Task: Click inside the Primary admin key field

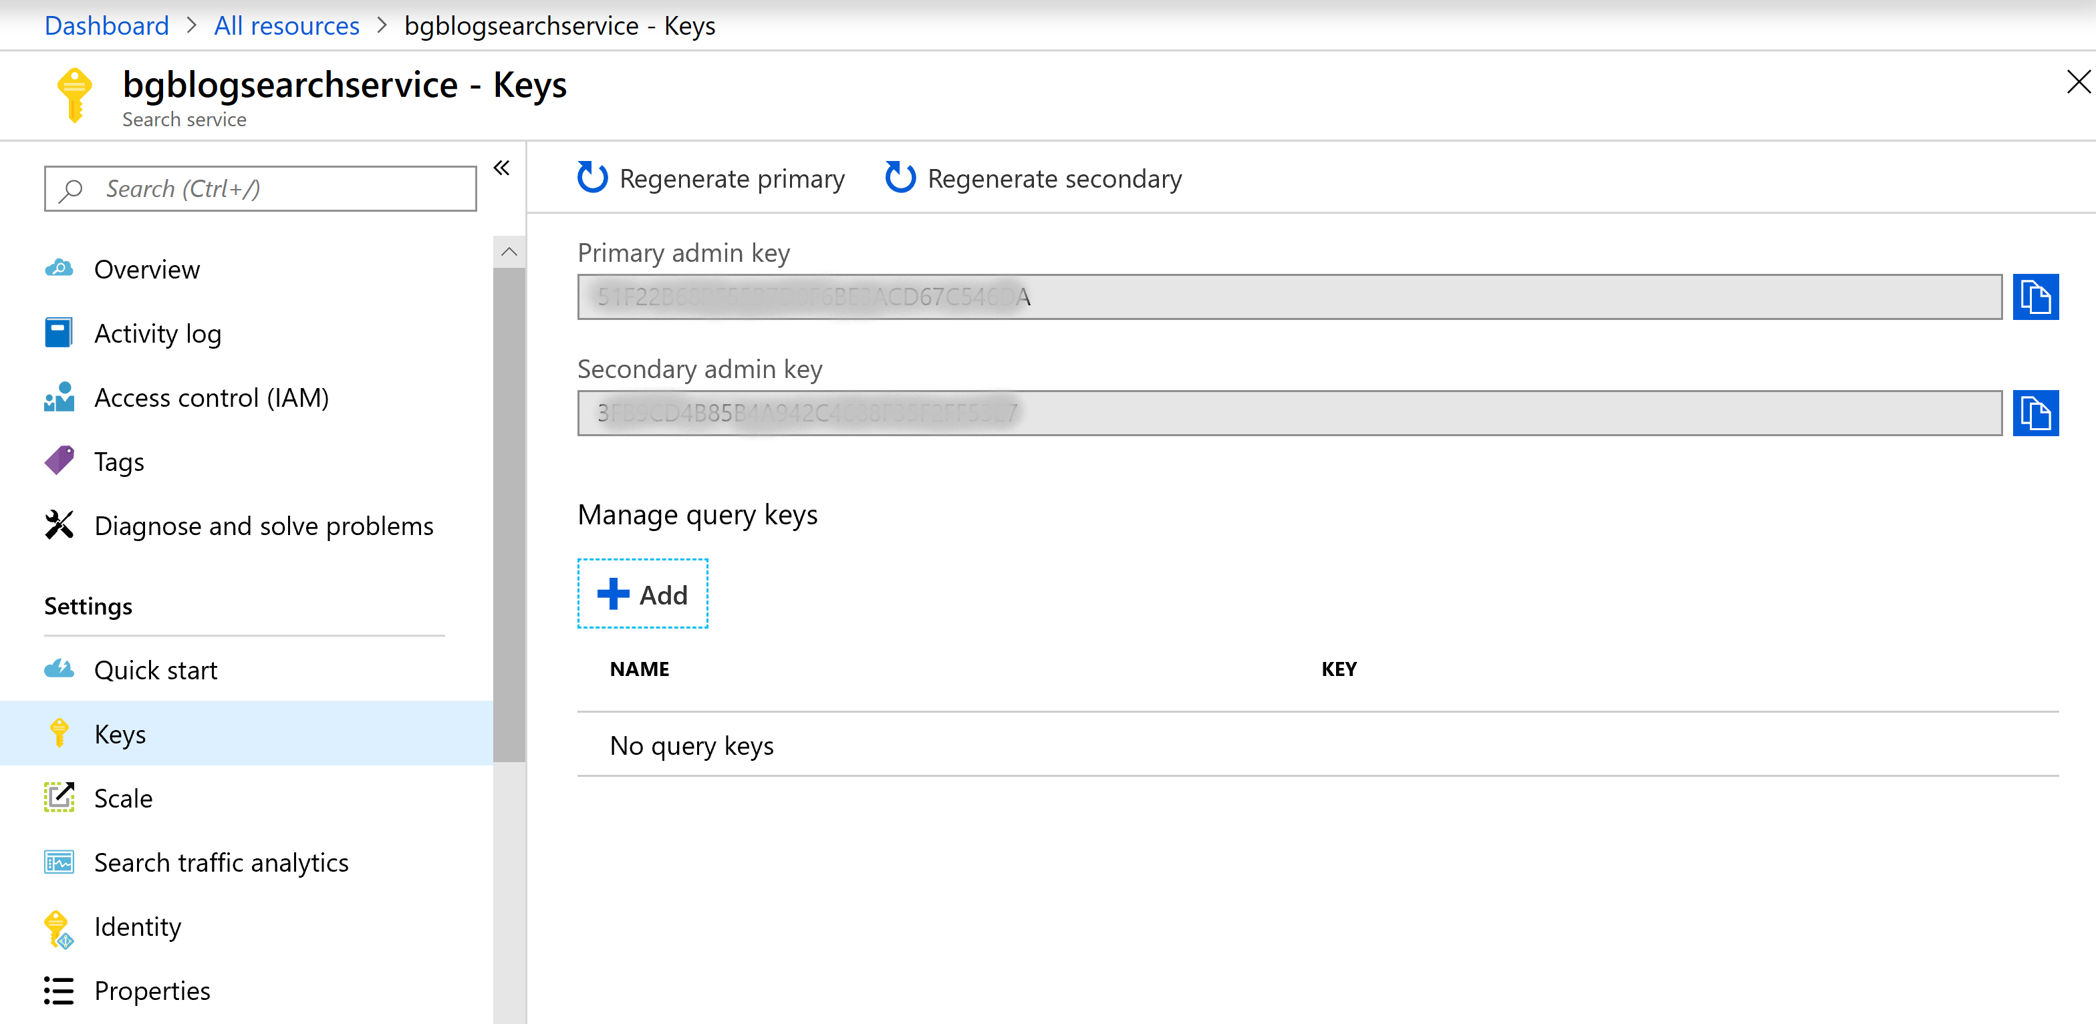Action: (1290, 297)
